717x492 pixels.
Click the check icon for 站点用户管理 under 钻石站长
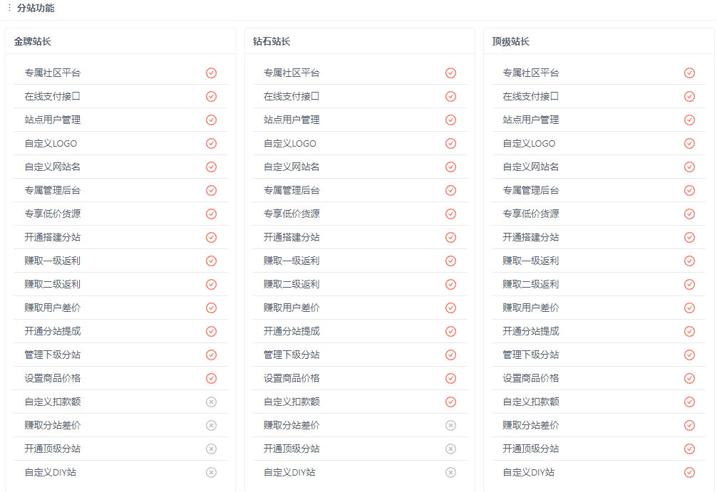coord(451,120)
